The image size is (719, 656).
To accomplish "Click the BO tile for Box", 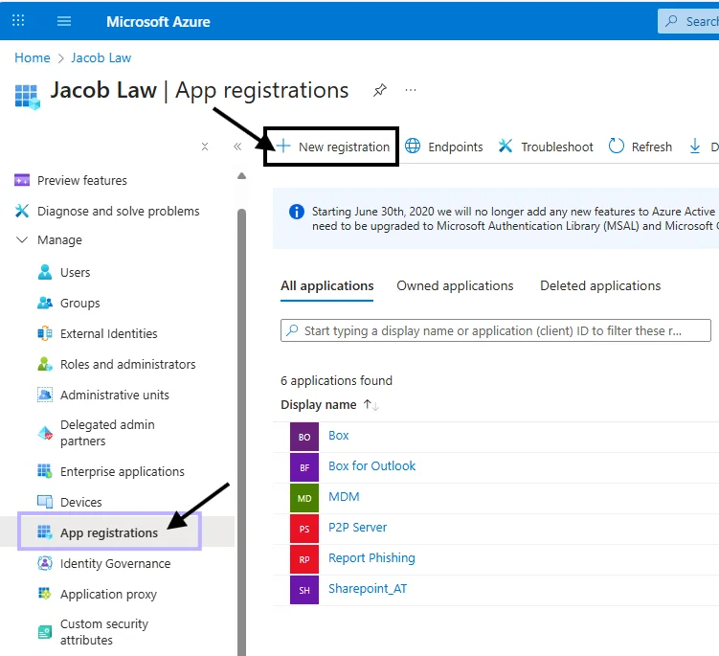I will click(x=304, y=437).
